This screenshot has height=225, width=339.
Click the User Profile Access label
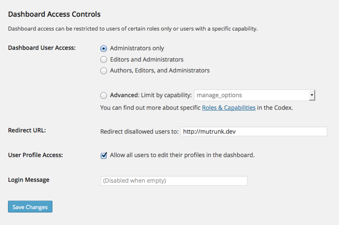[35, 155]
